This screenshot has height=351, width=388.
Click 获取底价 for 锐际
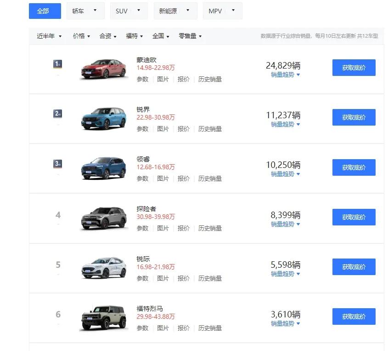pos(354,267)
